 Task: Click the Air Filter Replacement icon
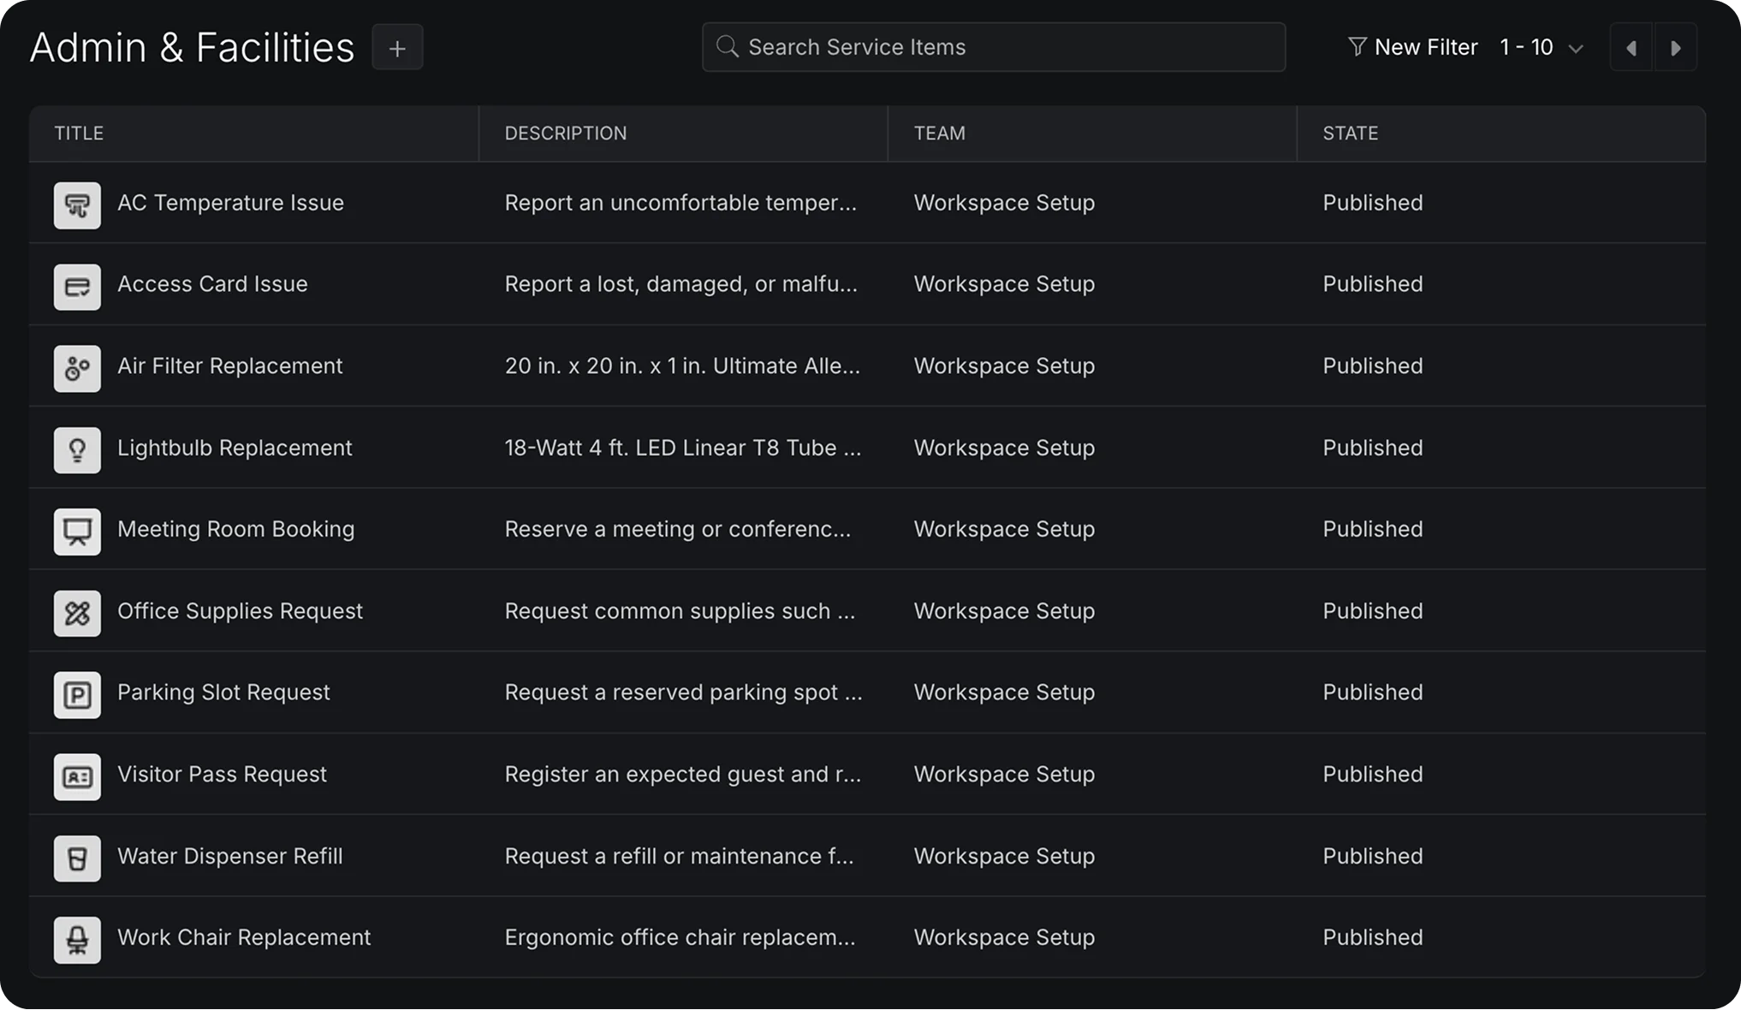tap(77, 369)
